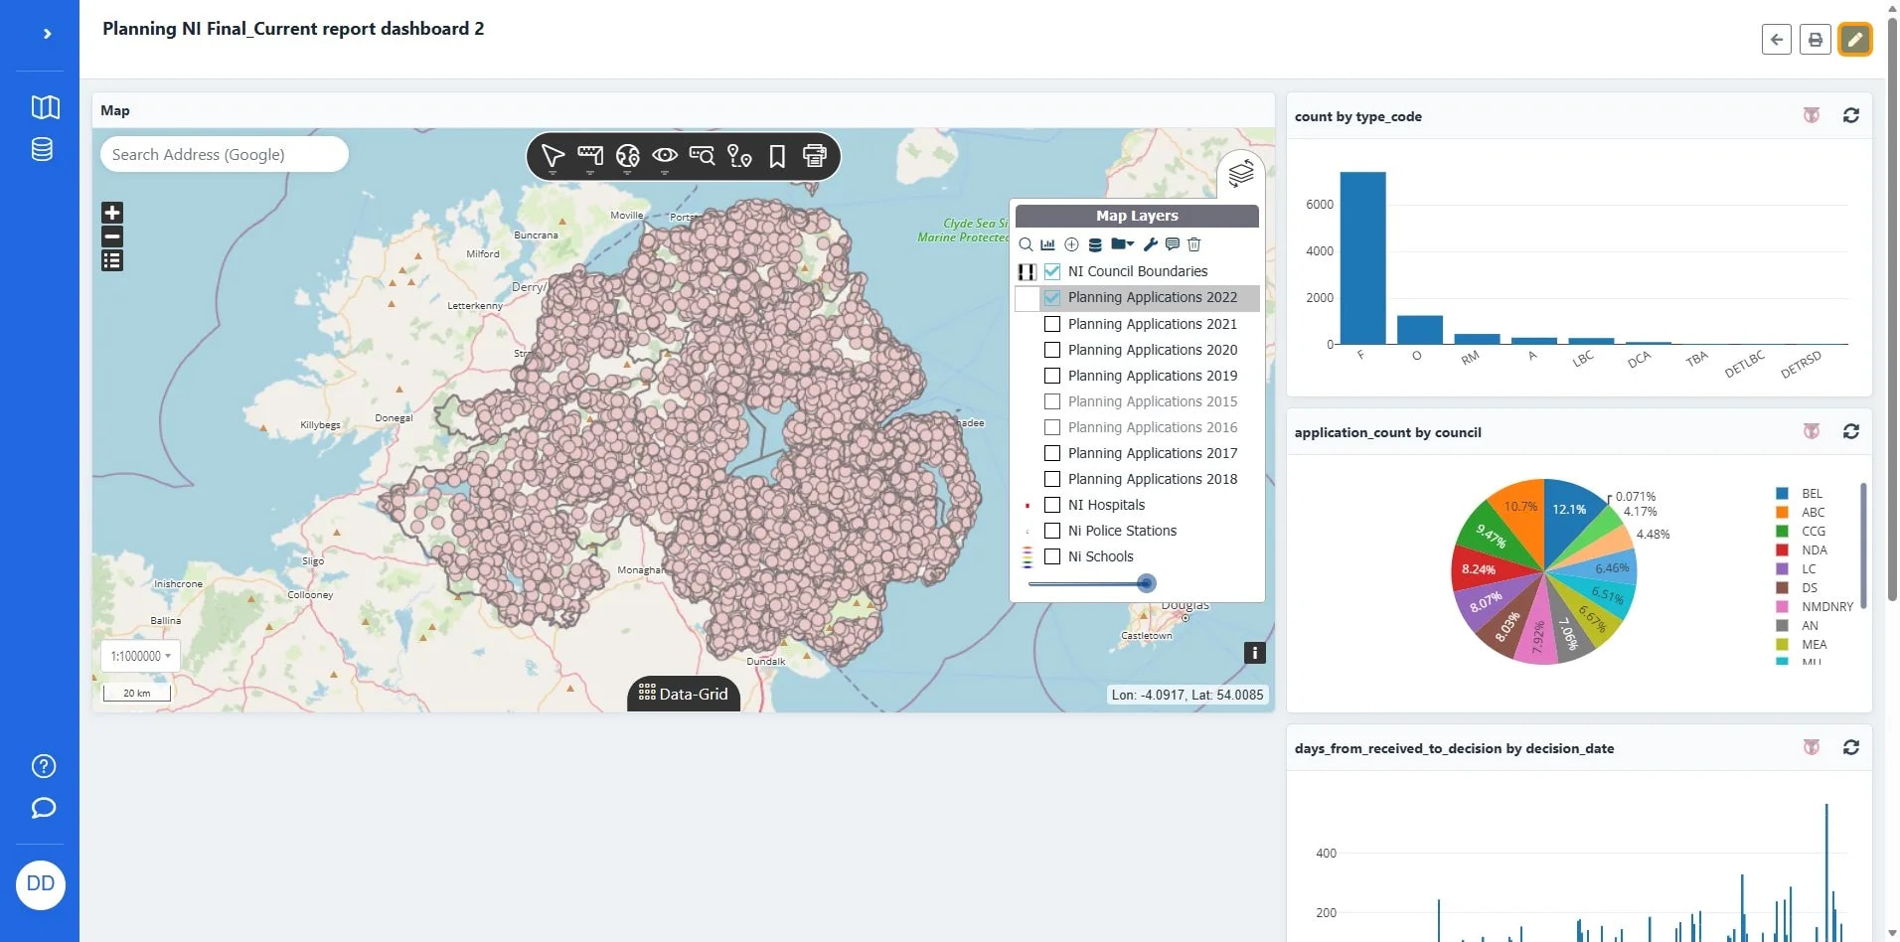Zoom out on the map

pyautogui.click(x=112, y=236)
